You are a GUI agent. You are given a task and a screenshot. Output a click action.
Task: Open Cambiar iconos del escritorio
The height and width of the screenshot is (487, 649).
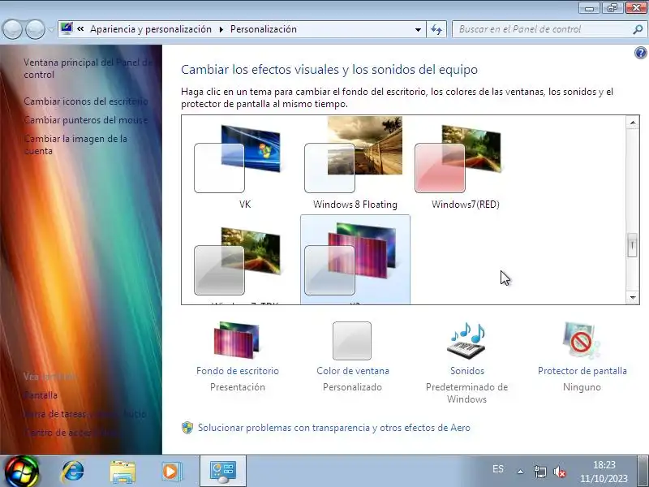coord(86,101)
